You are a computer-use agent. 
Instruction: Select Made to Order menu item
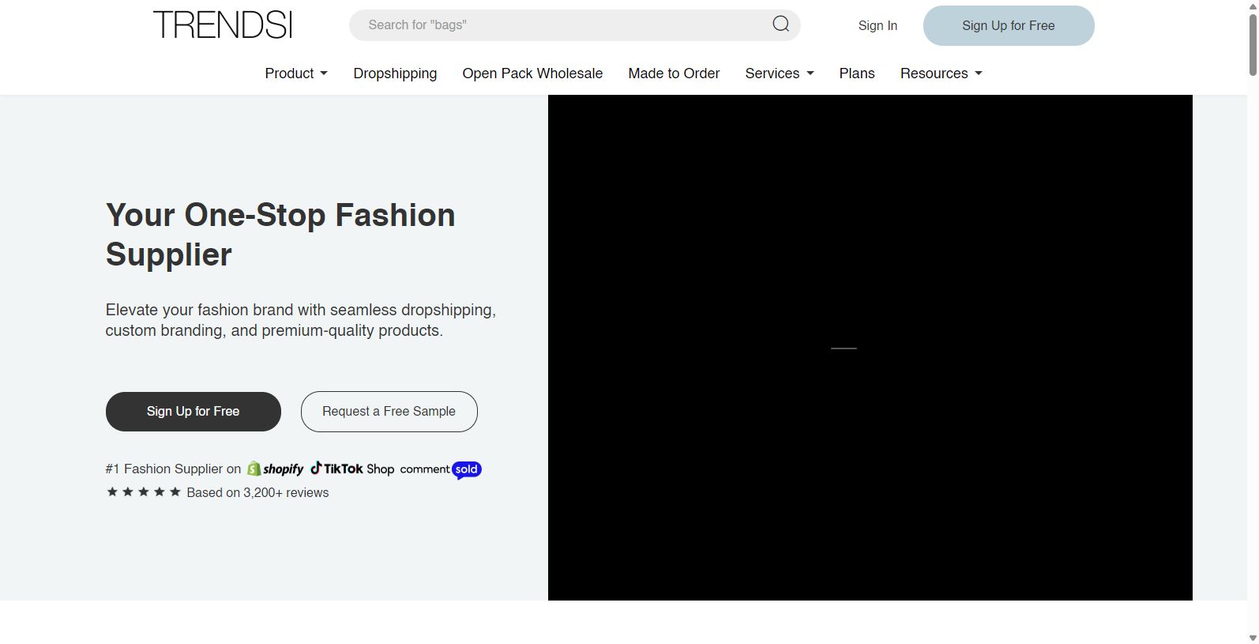[674, 73]
